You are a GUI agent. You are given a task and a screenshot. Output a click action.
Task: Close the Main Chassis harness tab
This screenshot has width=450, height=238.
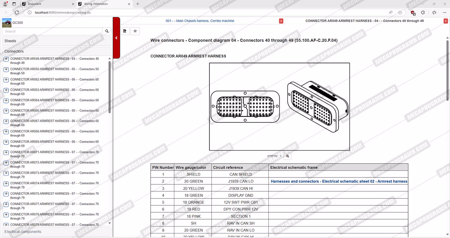[281, 21]
